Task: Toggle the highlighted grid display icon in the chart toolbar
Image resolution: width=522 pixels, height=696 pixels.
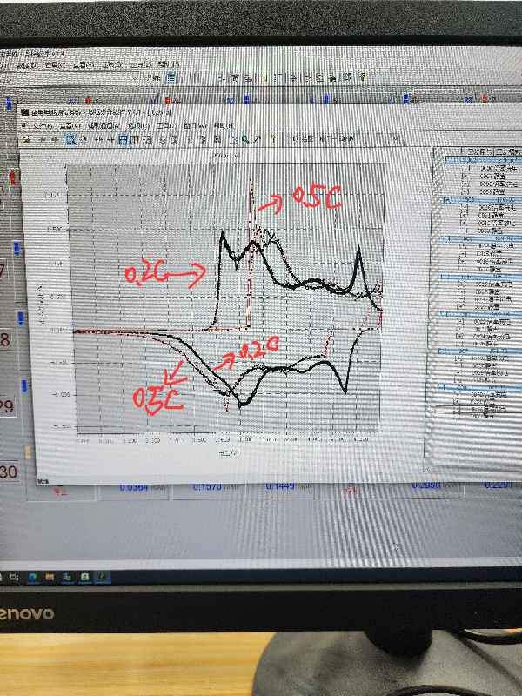Action: (124, 139)
